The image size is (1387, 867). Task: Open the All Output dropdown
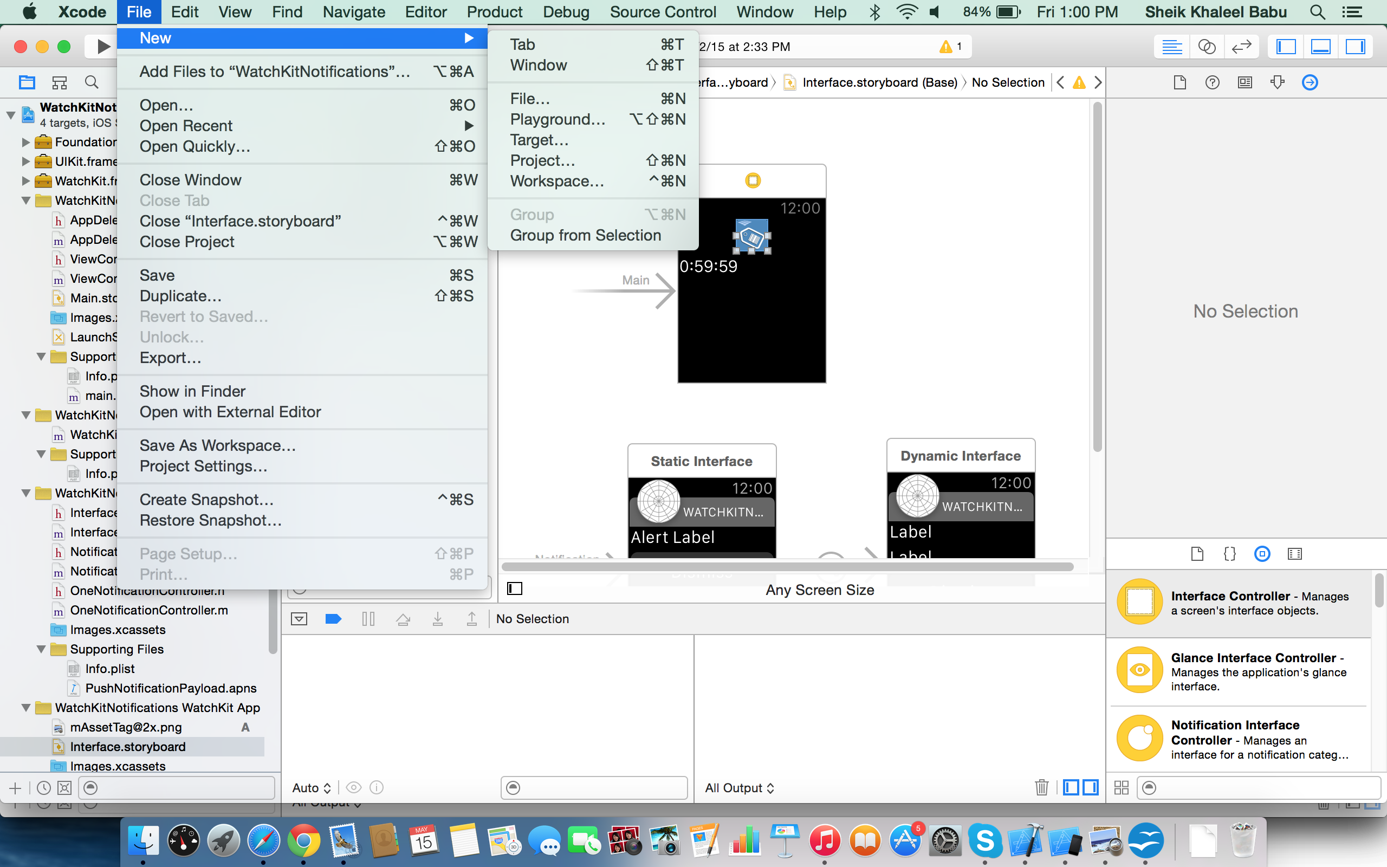point(740,788)
